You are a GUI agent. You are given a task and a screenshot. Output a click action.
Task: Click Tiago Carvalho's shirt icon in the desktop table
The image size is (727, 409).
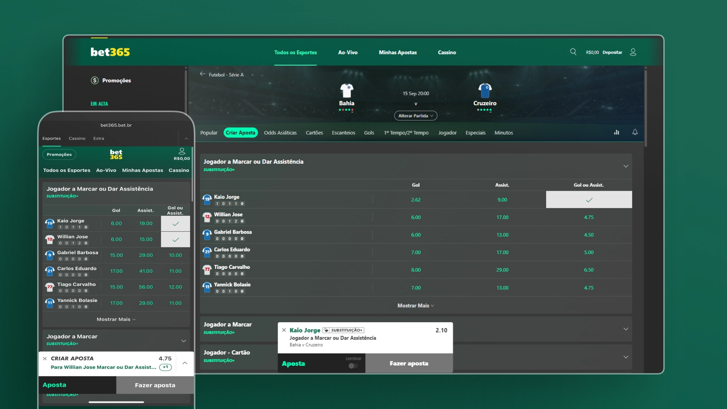(207, 270)
